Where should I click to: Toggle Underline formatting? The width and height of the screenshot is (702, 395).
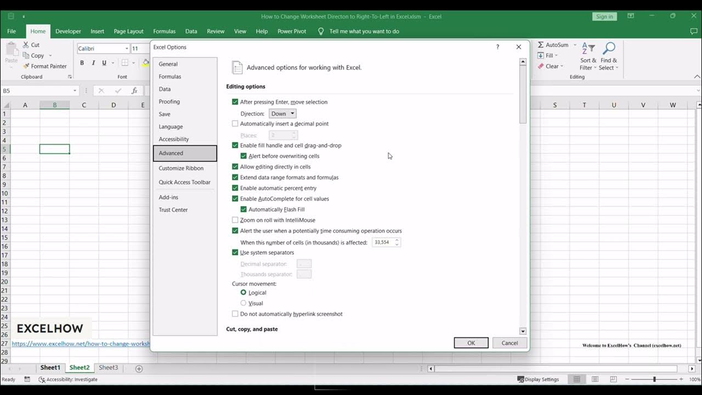click(104, 63)
